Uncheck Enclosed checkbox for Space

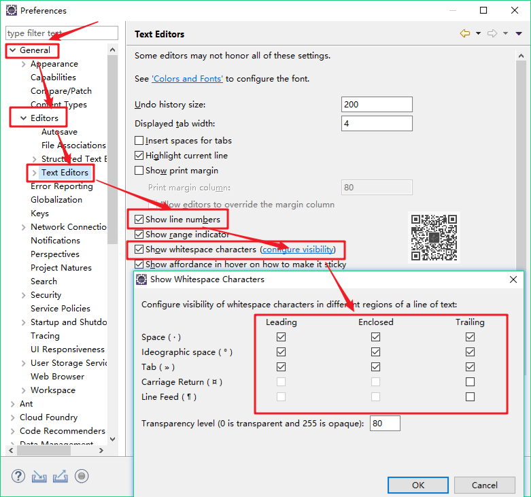click(375, 337)
